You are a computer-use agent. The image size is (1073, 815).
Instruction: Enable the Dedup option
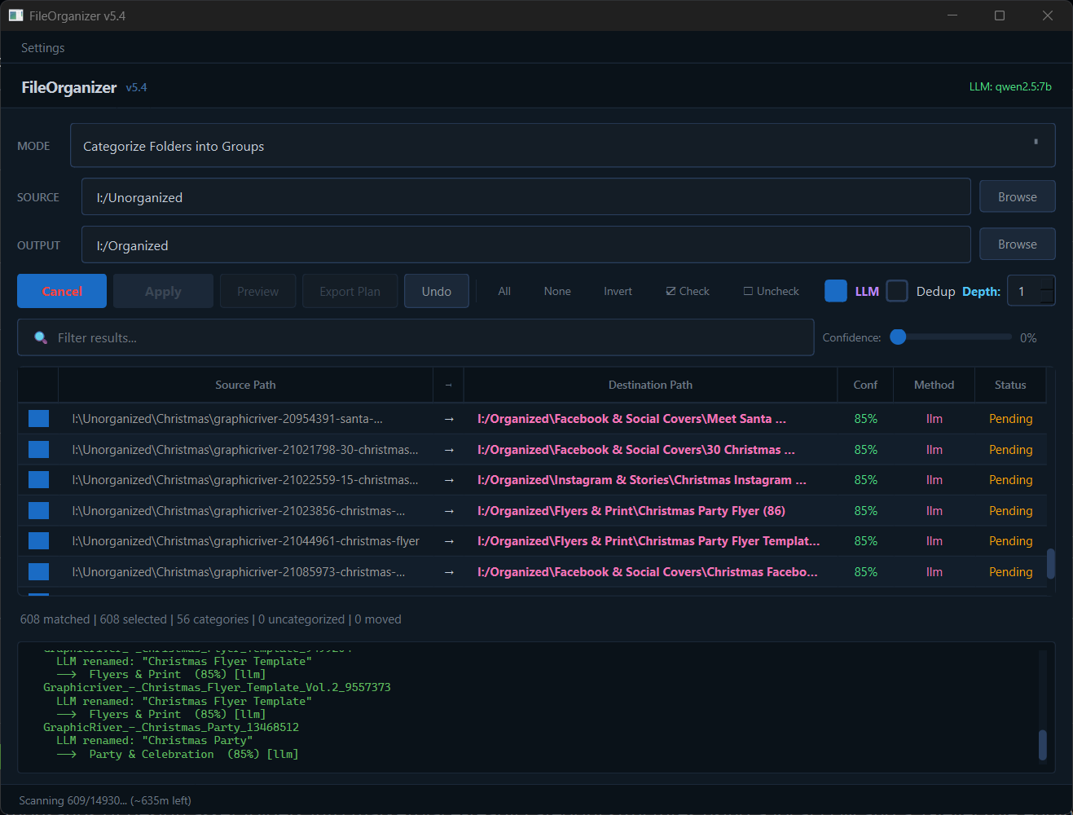pyautogui.click(x=897, y=291)
